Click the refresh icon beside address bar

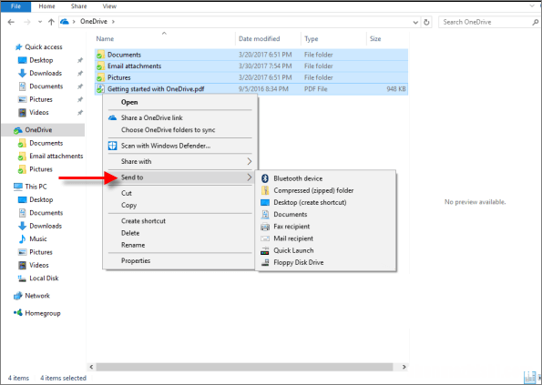426,22
